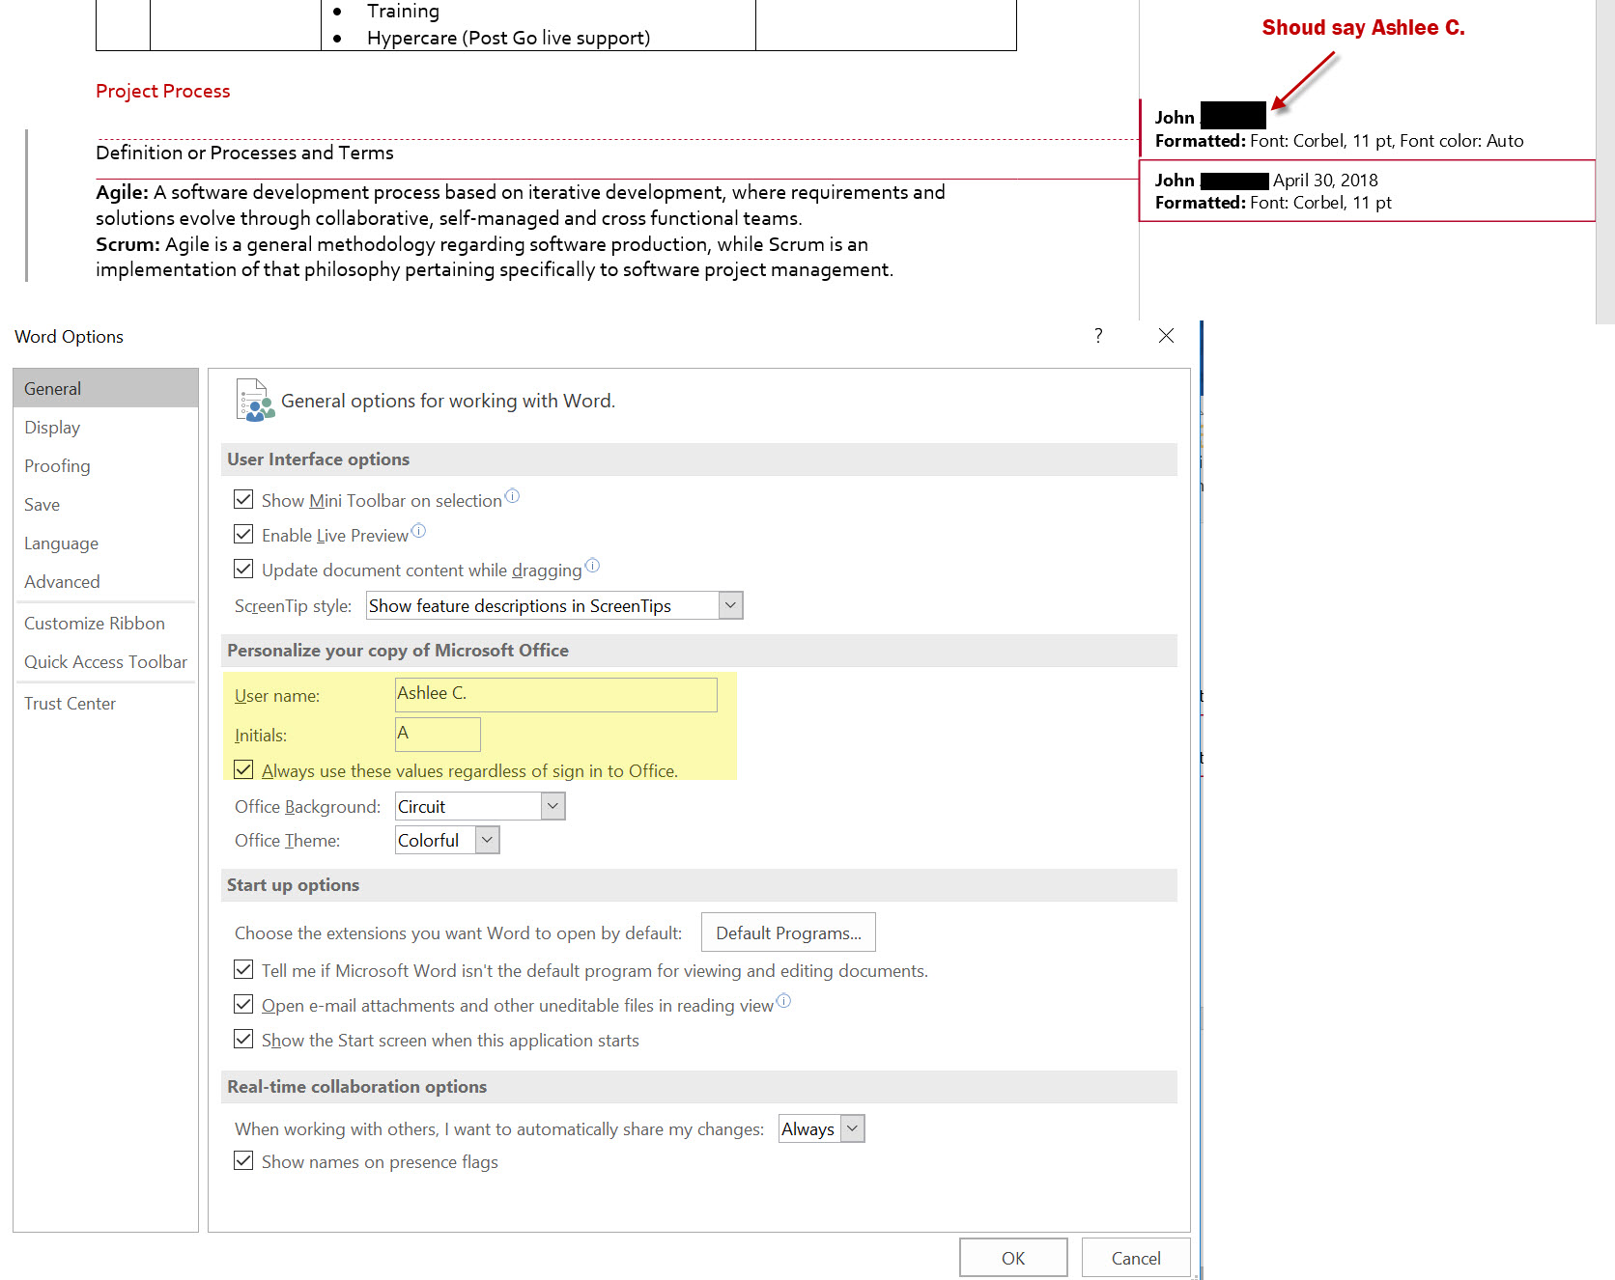This screenshot has width=1615, height=1280.
Task: Click the Enable Live Preview info icon
Action: 418,531
